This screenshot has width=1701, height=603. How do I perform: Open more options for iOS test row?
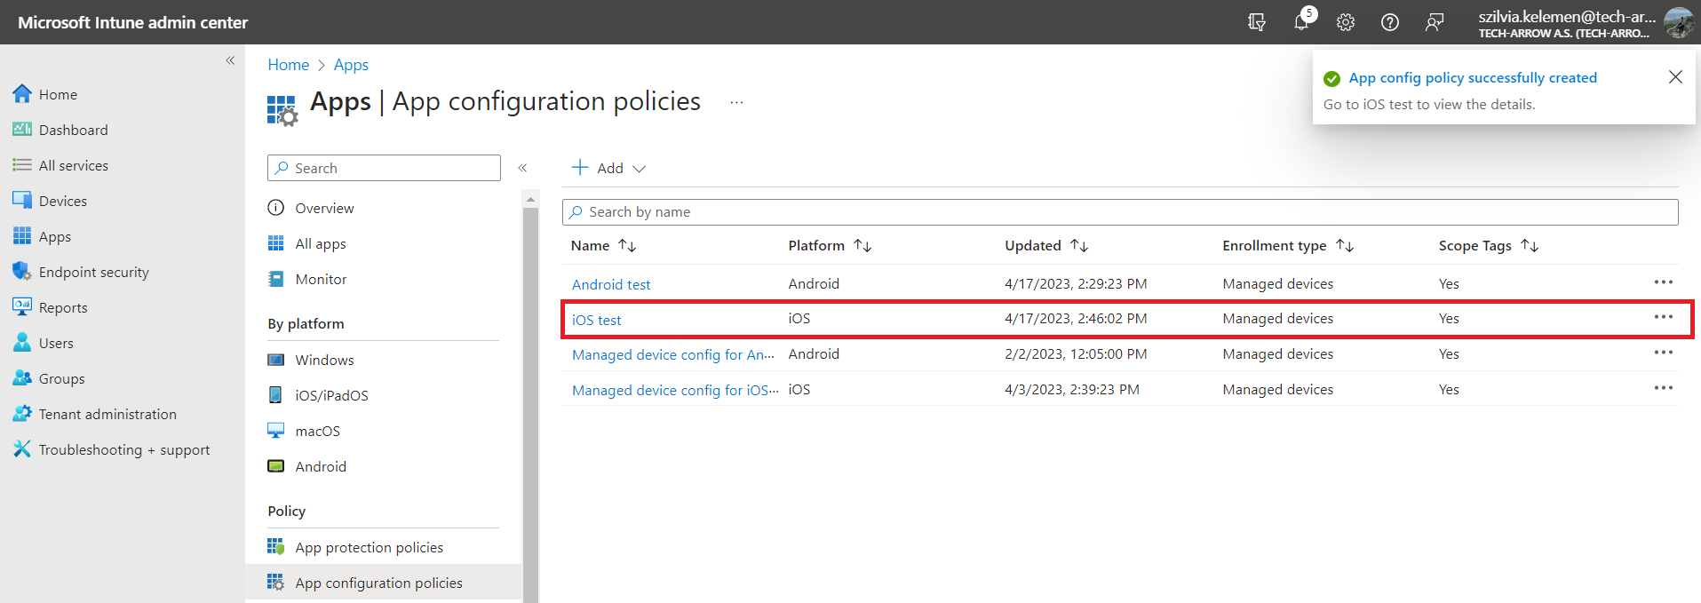click(1663, 318)
